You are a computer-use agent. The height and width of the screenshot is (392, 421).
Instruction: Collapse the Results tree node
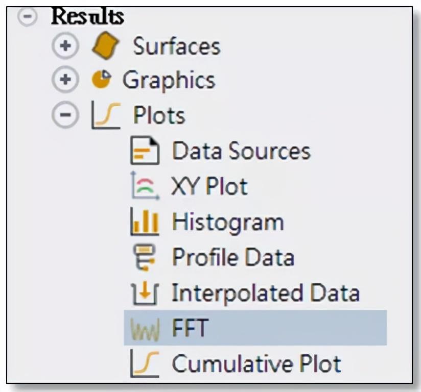pyautogui.click(x=29, y=15)
